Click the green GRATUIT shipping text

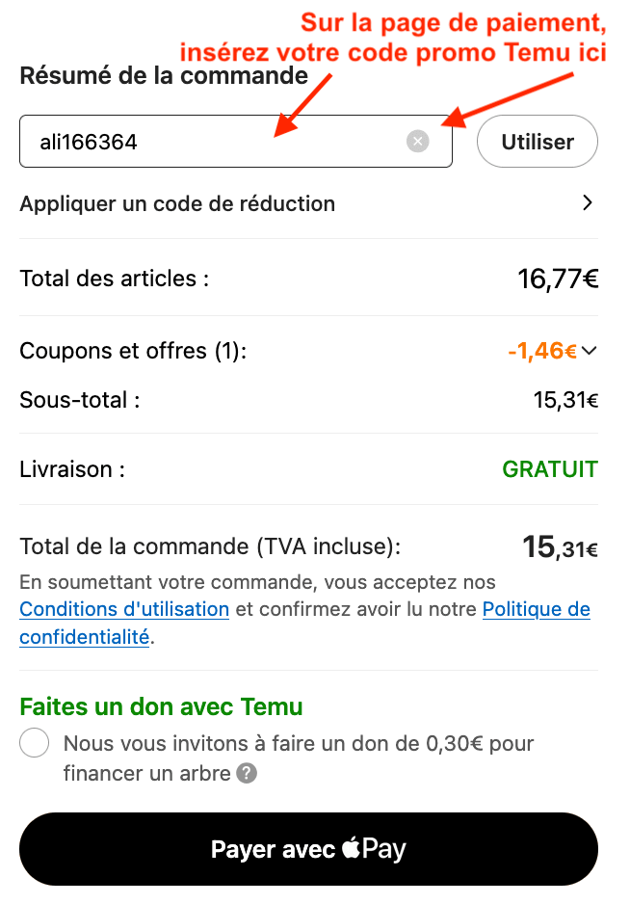550,470
